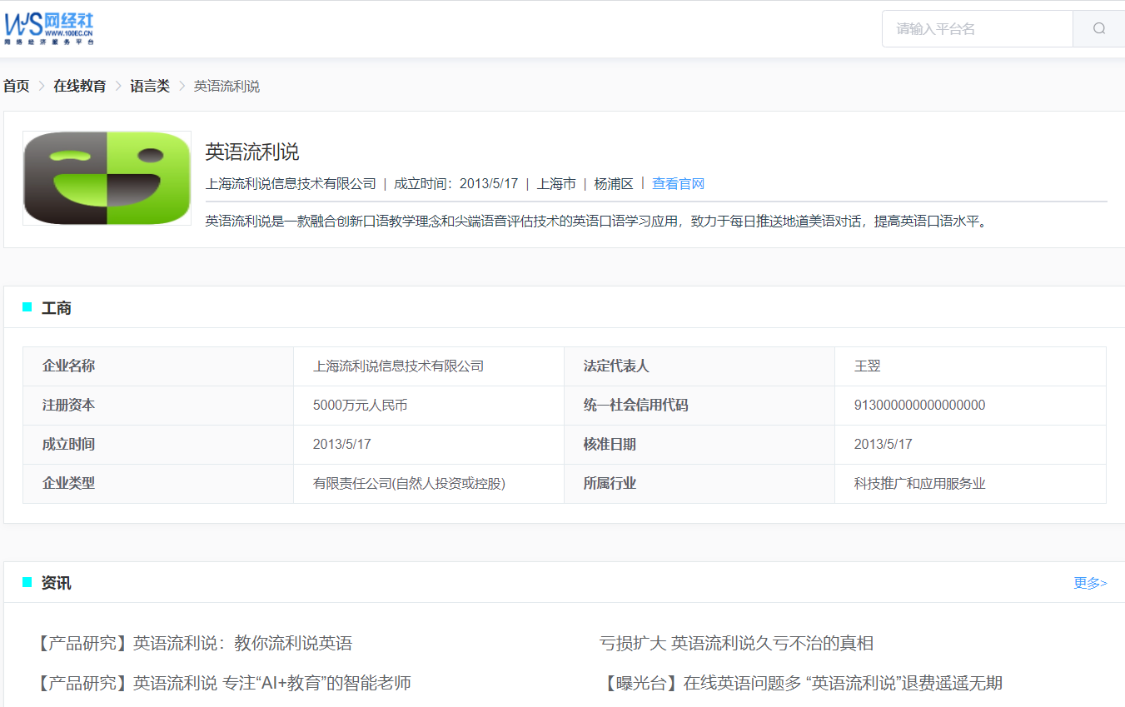Open article 英语流利说：教你流利说英语
This screenshot has width=1125, height=707.
coord(193,644)
